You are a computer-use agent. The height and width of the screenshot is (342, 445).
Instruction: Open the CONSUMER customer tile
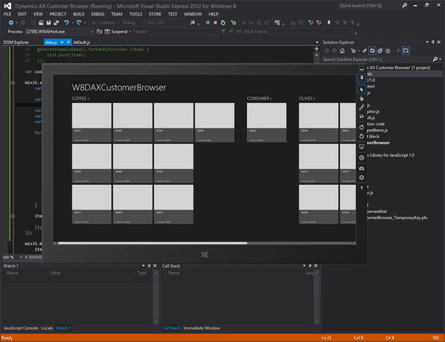coord(266,122)
